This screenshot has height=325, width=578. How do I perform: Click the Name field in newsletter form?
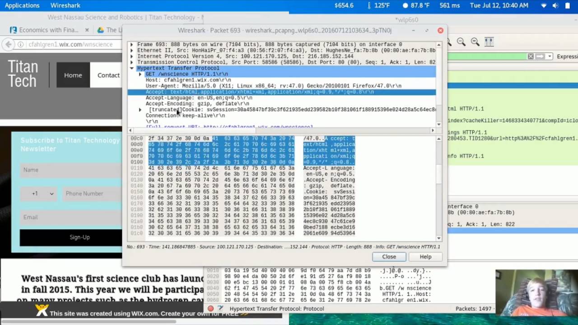(70, 170)
